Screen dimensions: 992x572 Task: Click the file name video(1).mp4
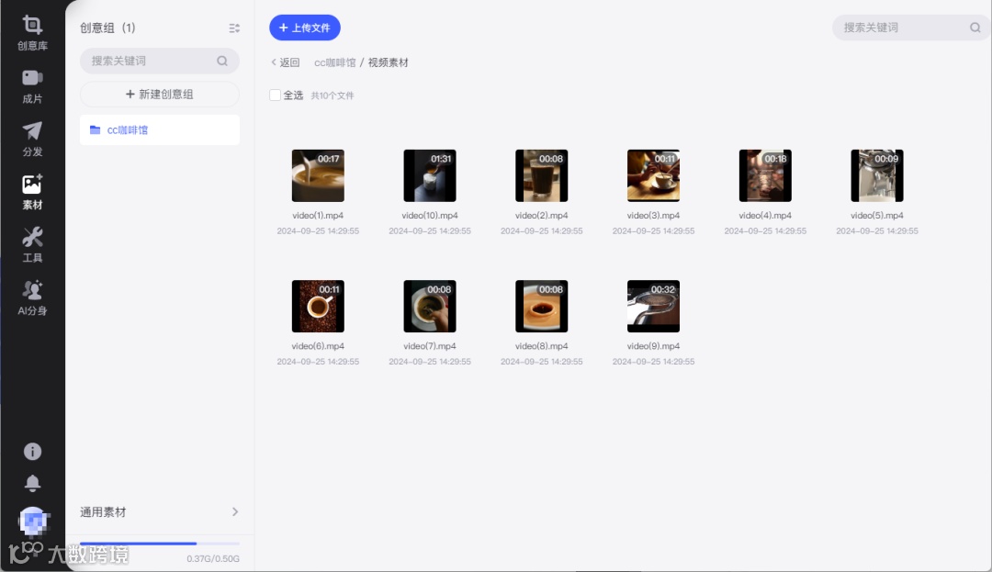click(x=318, y=216)
